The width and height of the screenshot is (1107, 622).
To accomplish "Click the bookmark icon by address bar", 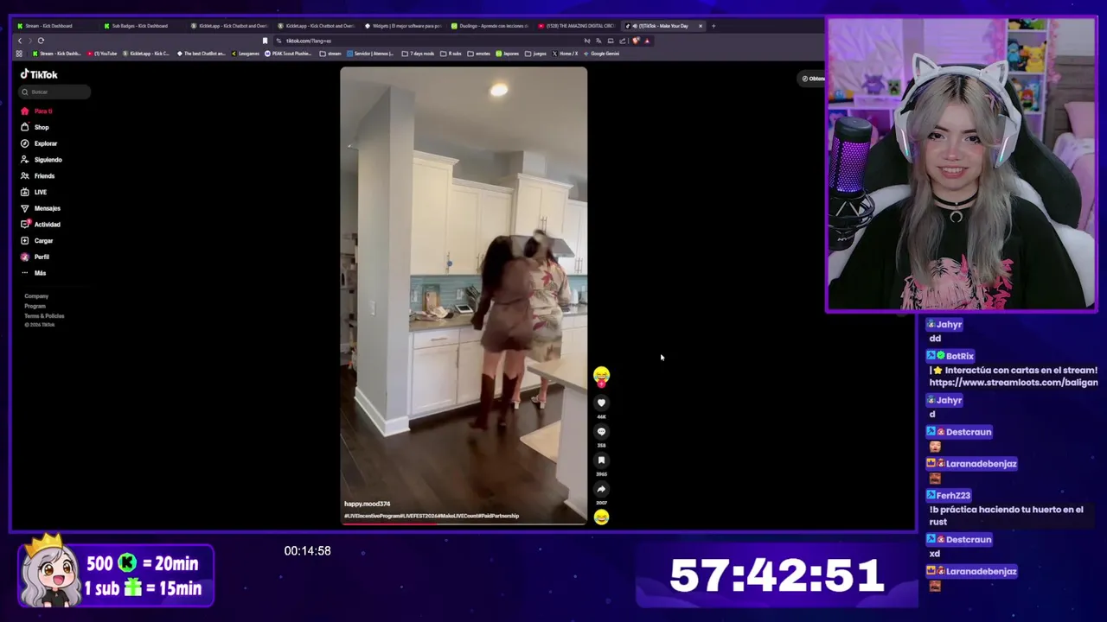I will point(265,41).
